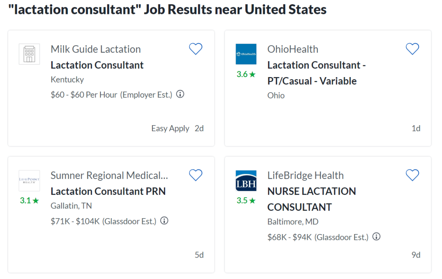442x279 pixels.
Task: Click the info icon next to Glassdoor estimate for PRN job
Action: [x=164, y=221]
